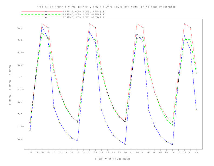Click the vertical y-axis title F_MEAN | O_MEAN | F_MEAN
Screen dimensions: 214x166
(10, 85)
